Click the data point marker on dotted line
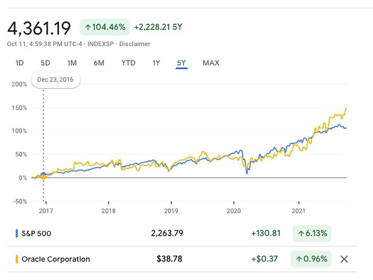 click(x=44, y=176)
